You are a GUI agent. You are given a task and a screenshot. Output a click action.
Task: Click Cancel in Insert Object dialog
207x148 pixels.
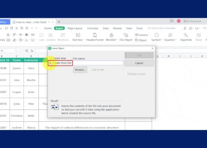[x=139, y=63]
